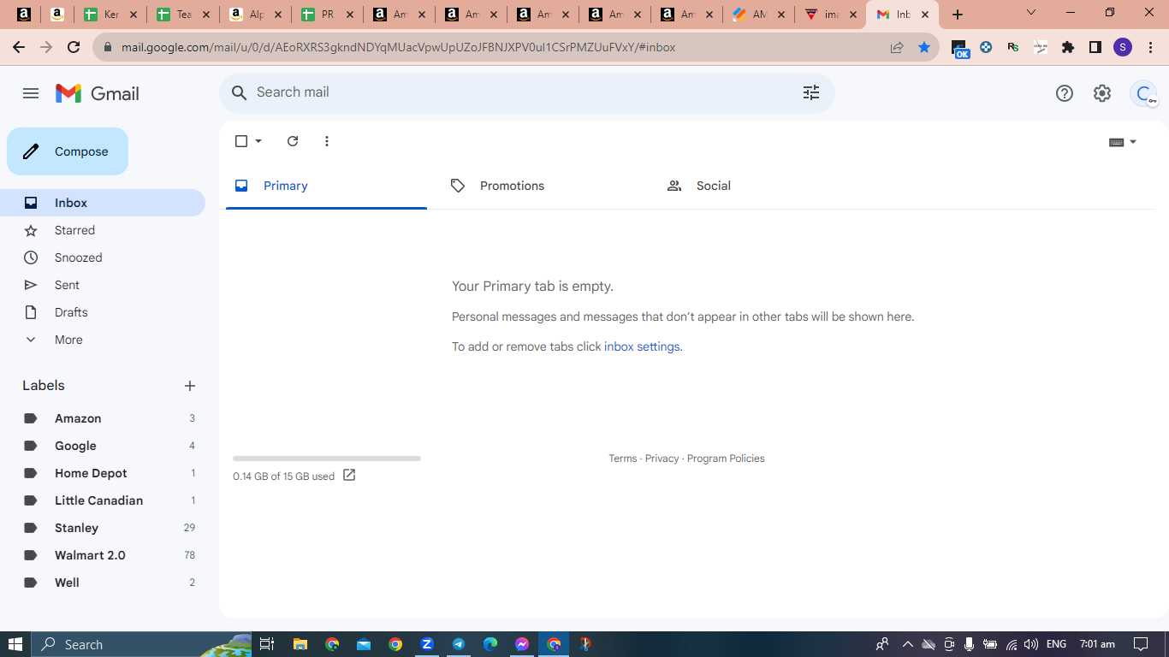Open Telegram from the taskbar

pyautogui.click(x=459, y=644)
